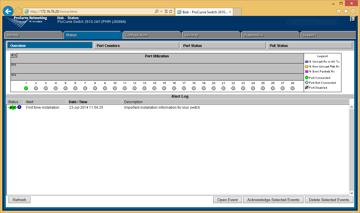Click the help question mark icon

pyautogui.click(x=353, y=19)
